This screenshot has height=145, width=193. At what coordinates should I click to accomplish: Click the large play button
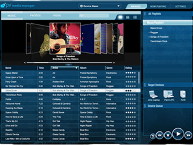click(178, 134)
